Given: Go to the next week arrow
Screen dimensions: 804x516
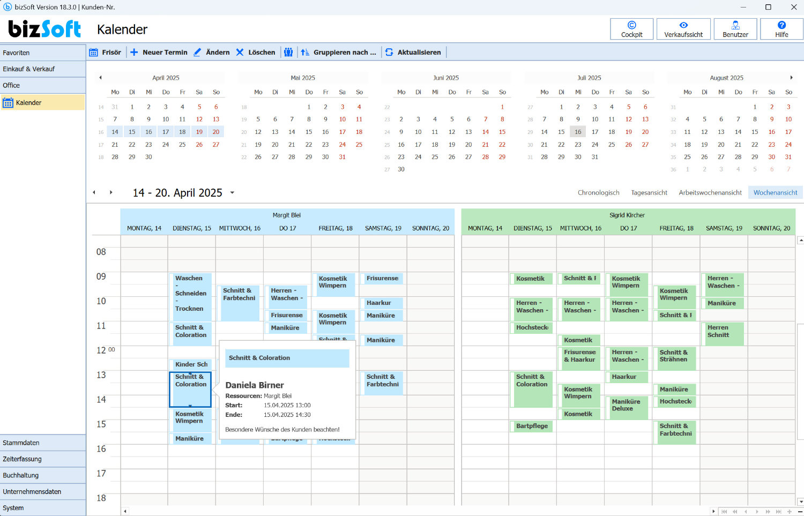Looking at the screenshot, I should [x=111, y=193].
